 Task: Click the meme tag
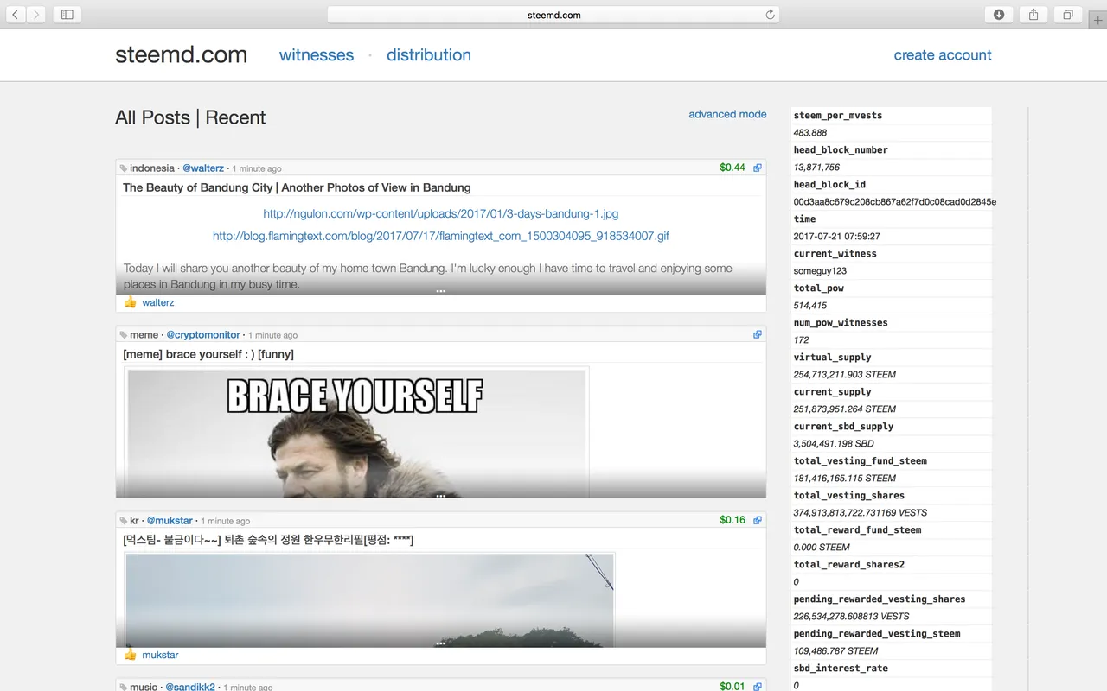tap(144, 335)
